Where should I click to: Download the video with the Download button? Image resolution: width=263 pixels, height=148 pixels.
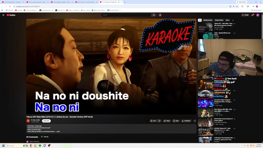click(186, 121)
